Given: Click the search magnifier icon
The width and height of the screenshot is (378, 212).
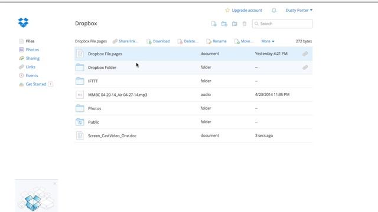Looking at the screenshot, I should pos(256,24).
